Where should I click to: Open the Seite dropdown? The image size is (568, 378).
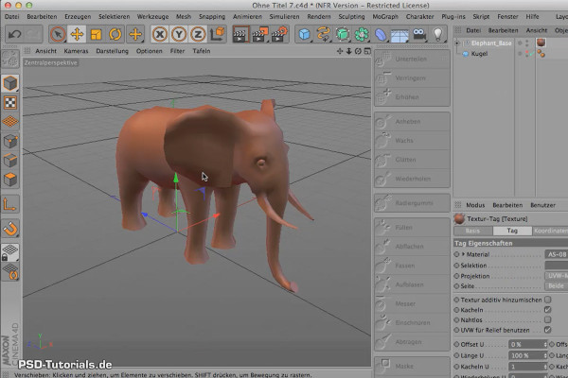point(557,285)
